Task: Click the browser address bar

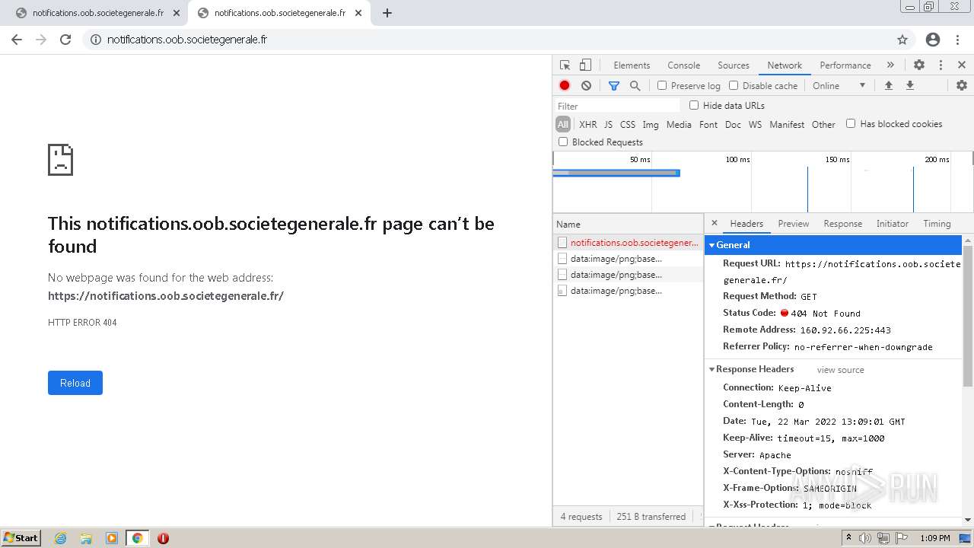Action: click(x=487, y=40)
